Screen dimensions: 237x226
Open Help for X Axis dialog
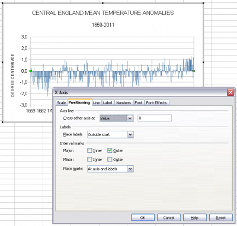click(195, 218)
